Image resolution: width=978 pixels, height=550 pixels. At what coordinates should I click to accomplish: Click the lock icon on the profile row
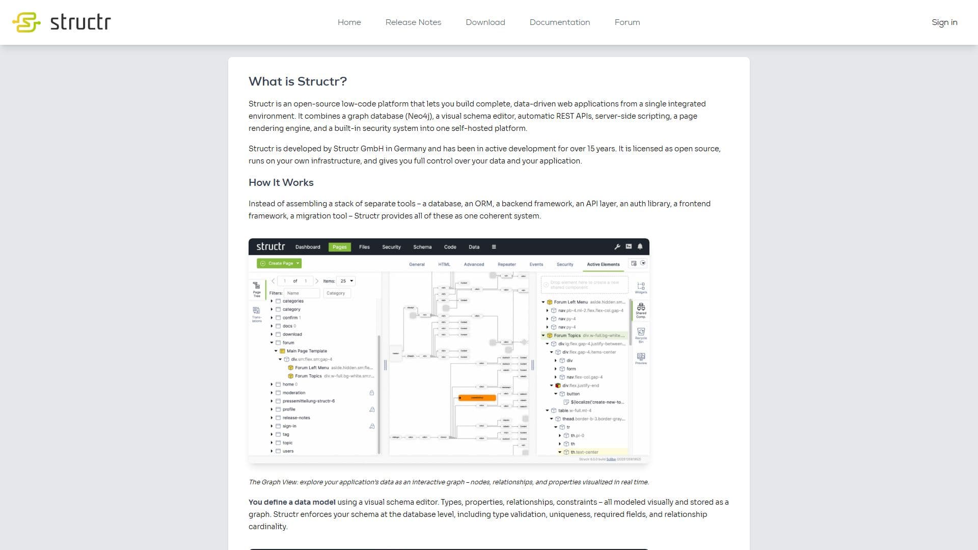372,409
